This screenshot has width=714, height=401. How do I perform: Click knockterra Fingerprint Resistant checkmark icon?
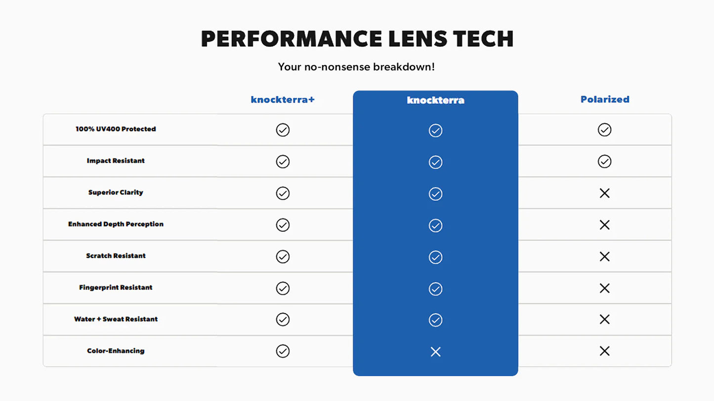pyautogui.click(x=435, y=289)
